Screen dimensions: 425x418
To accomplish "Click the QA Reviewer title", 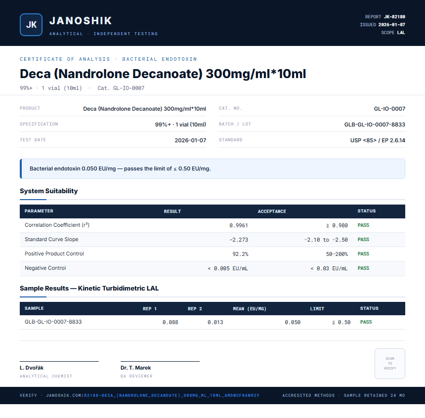I will coord(136,376).
